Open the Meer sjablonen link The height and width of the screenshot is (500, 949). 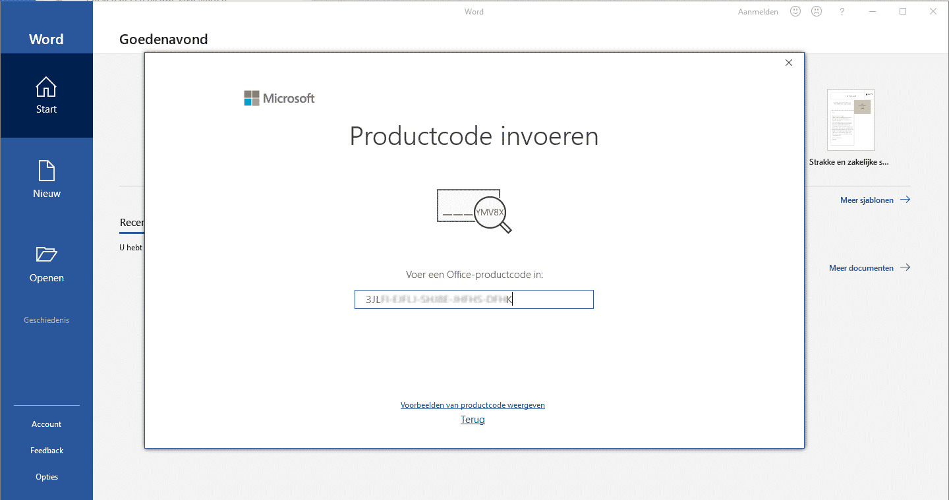(867, 200)
